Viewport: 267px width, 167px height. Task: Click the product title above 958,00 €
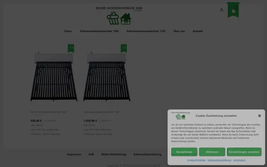point(49,112)
